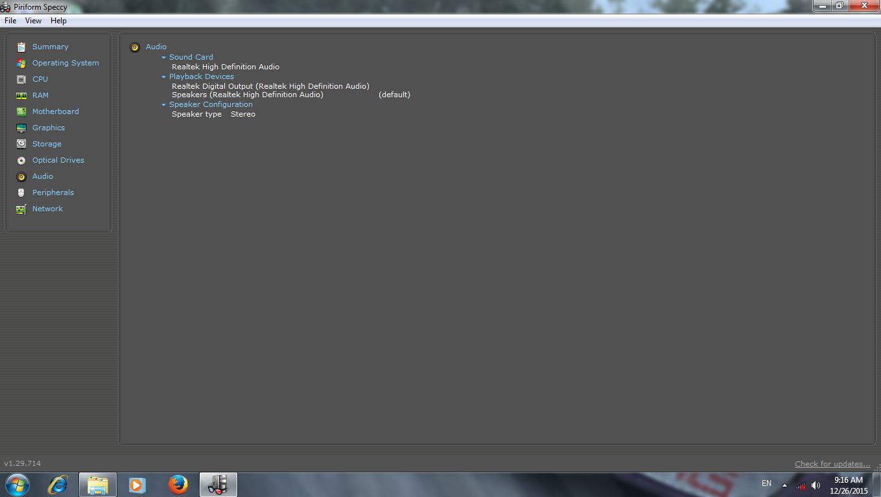Select the Realtek Digital Output row
Image resolution: width=881 pixels, height=497 pixels.
(x=270, y=86)
